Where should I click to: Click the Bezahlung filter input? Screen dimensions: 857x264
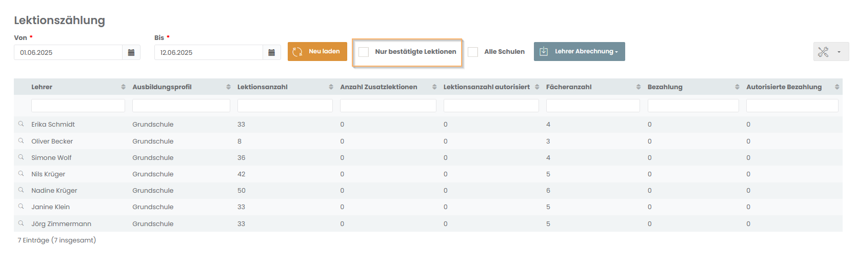693,106
